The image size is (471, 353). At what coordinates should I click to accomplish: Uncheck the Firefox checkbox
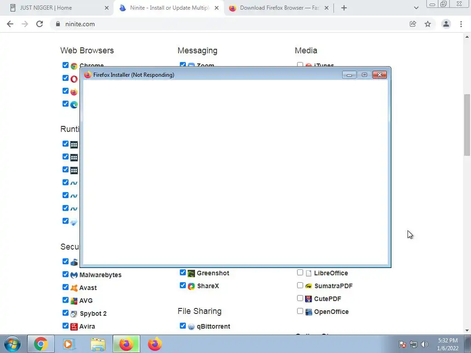[x=65, y=91]
